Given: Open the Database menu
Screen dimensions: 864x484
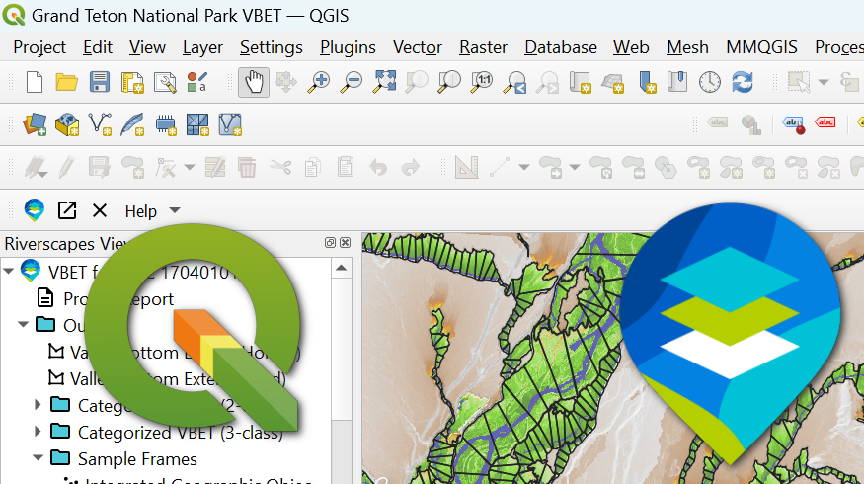Looking at the screenshot, I should coord(561,47).
